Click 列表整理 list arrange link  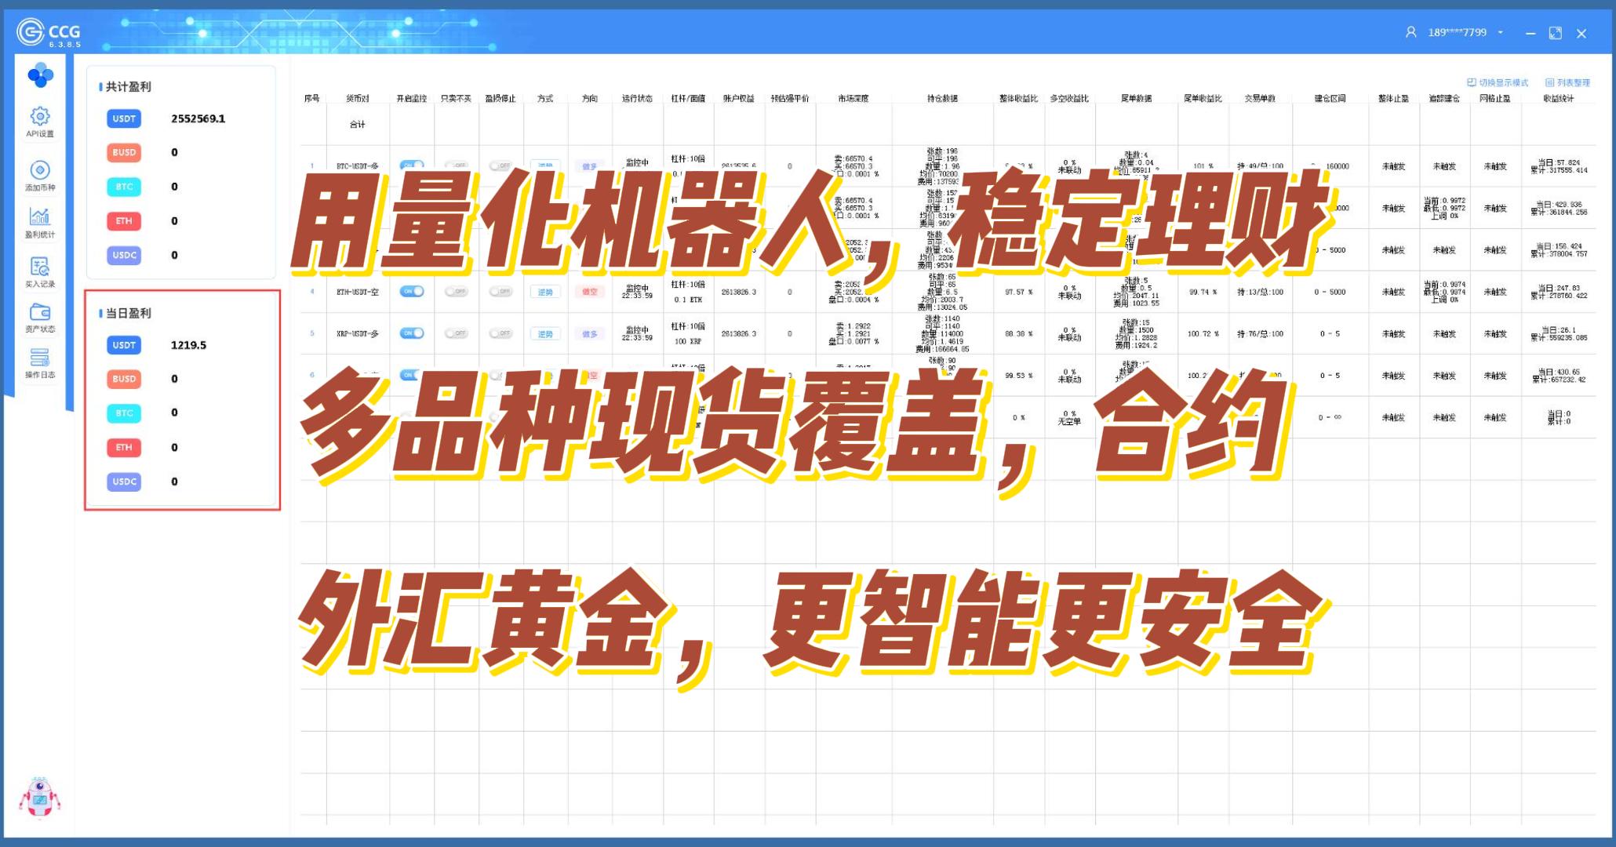click(1567, 82)
